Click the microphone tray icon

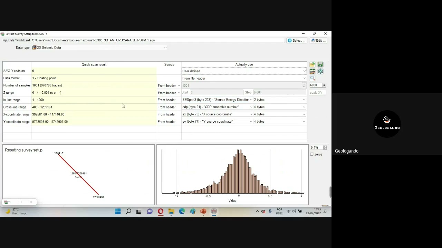click(x=270, y=211)
